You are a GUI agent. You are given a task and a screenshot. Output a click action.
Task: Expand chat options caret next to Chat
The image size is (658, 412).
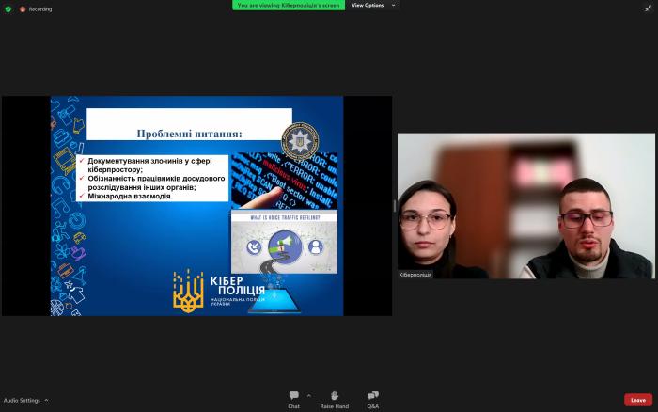point(308,395)
